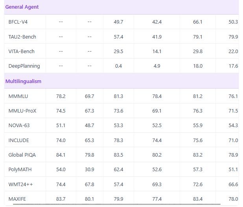The width and height of the screenshot is (243, 207).
Task: Click the MMLU-ProX benchmark name
Action: pos(22,111)
